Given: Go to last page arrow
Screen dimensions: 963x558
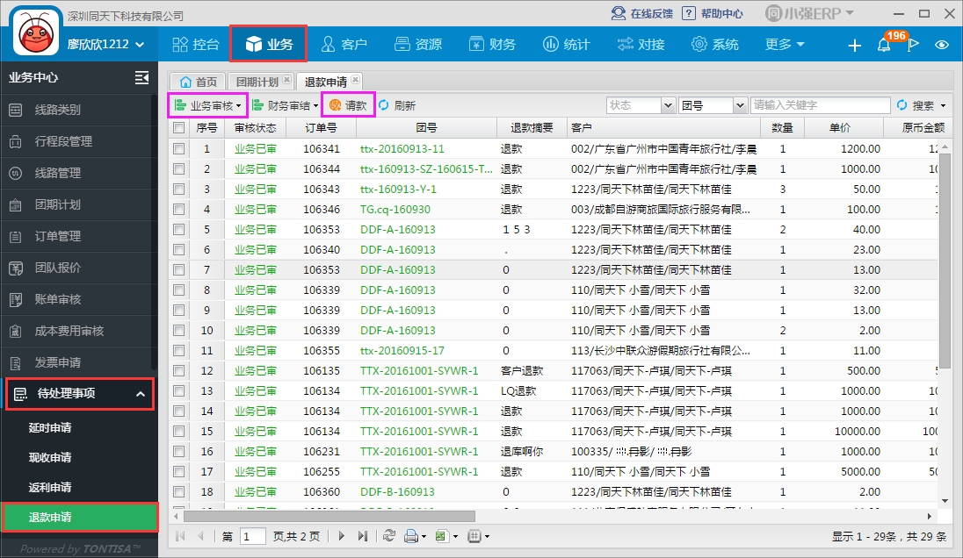Looking at the screenshot, I should point(362,536).
